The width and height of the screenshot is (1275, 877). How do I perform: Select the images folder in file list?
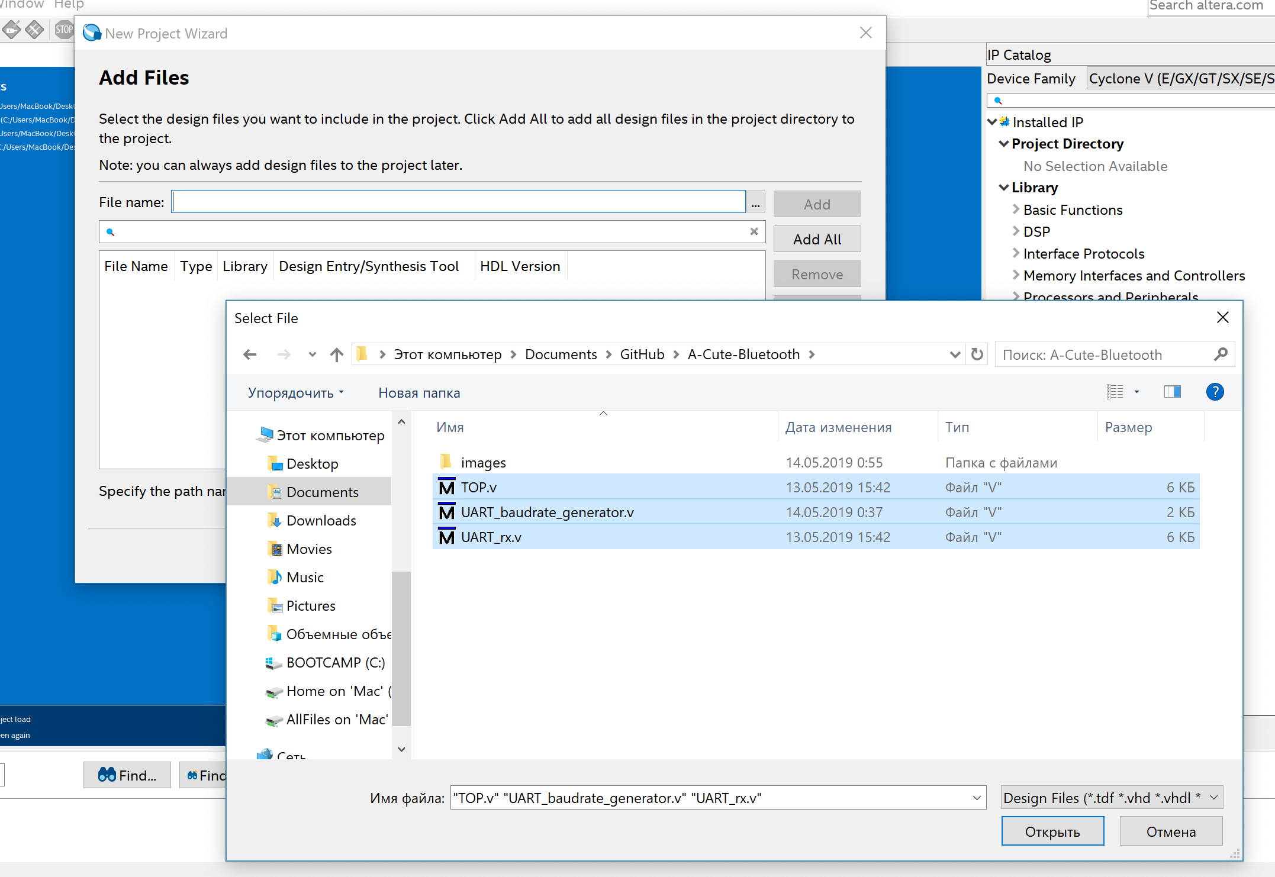coord(483,463)
